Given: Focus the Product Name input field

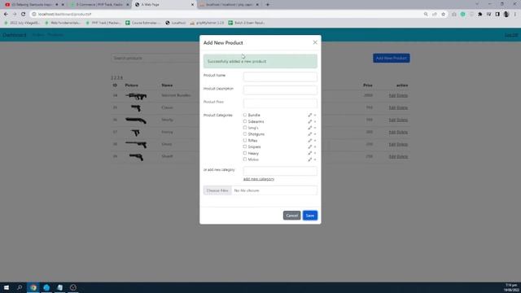Looking at the screenshot, I should (x=280, y=77).
